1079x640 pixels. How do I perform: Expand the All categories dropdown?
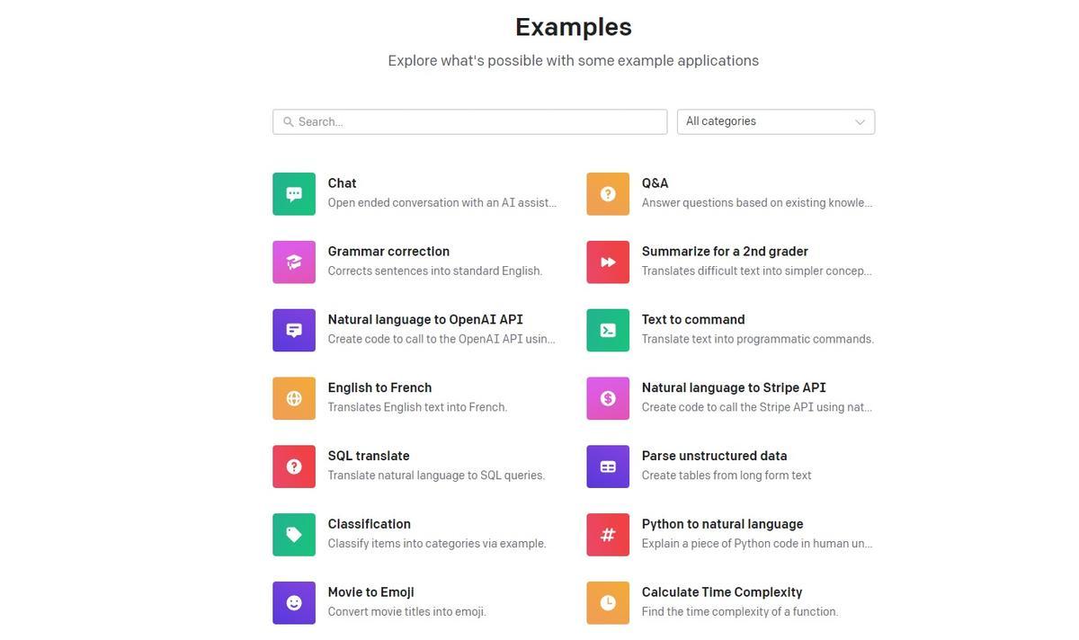click(775, 122)
